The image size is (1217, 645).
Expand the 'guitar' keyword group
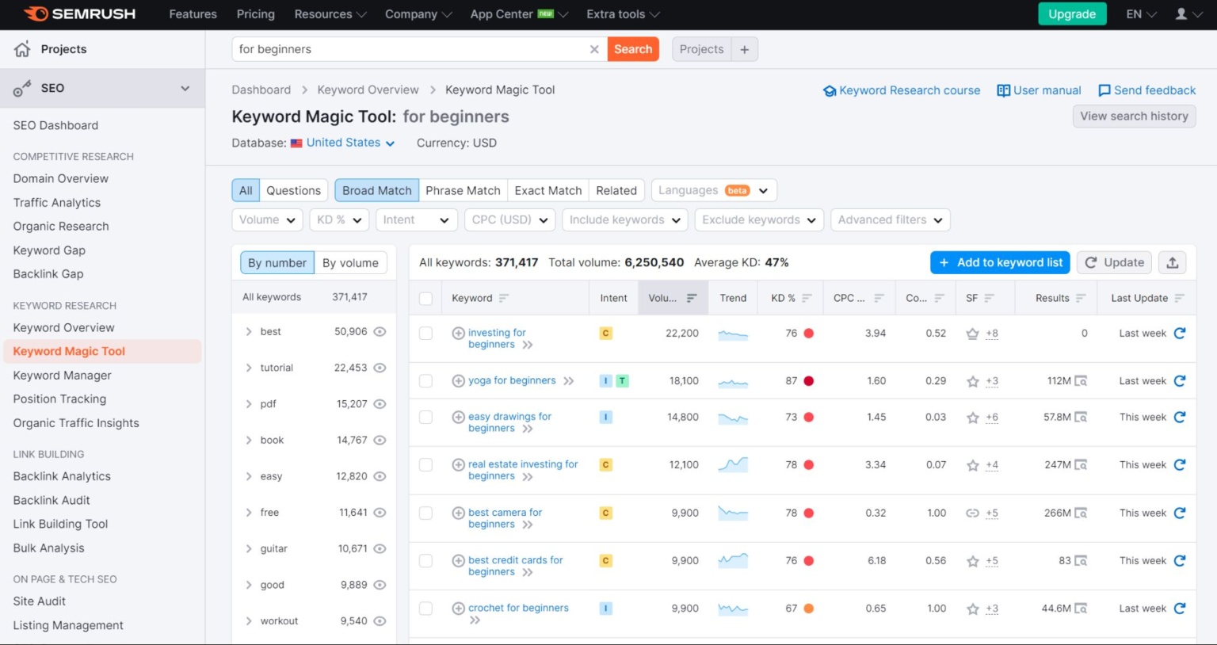point(249,548)
